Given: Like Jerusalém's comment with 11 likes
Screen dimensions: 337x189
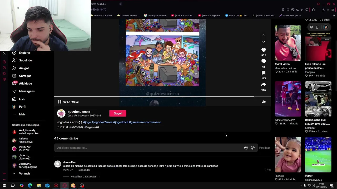Looking at the screenshot, I should [x=266, y=170].
